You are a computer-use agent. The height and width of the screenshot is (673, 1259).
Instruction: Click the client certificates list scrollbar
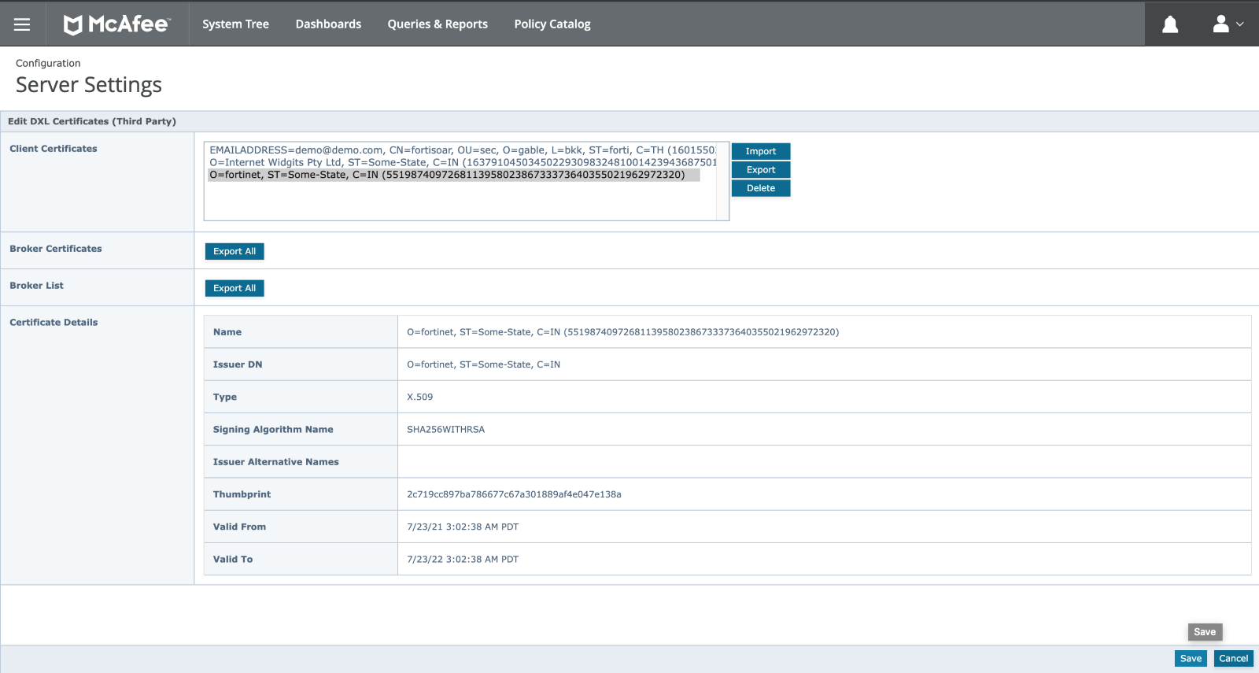click(x=722, y=181)
